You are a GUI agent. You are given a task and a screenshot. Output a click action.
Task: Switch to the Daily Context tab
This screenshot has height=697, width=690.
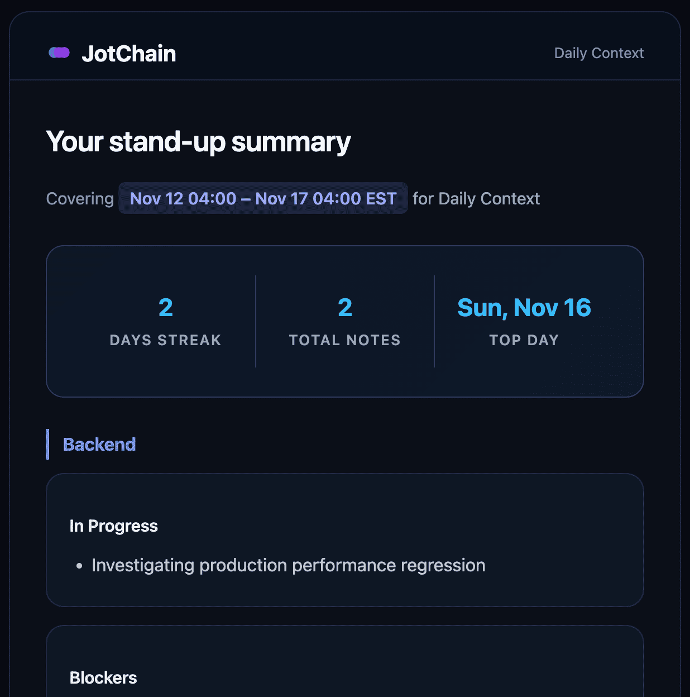599,53
